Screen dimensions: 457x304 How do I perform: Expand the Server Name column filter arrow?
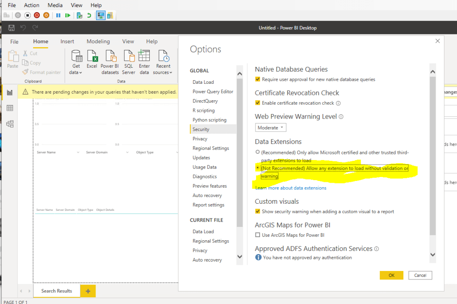pyautogui.click(x=78, y=152)
